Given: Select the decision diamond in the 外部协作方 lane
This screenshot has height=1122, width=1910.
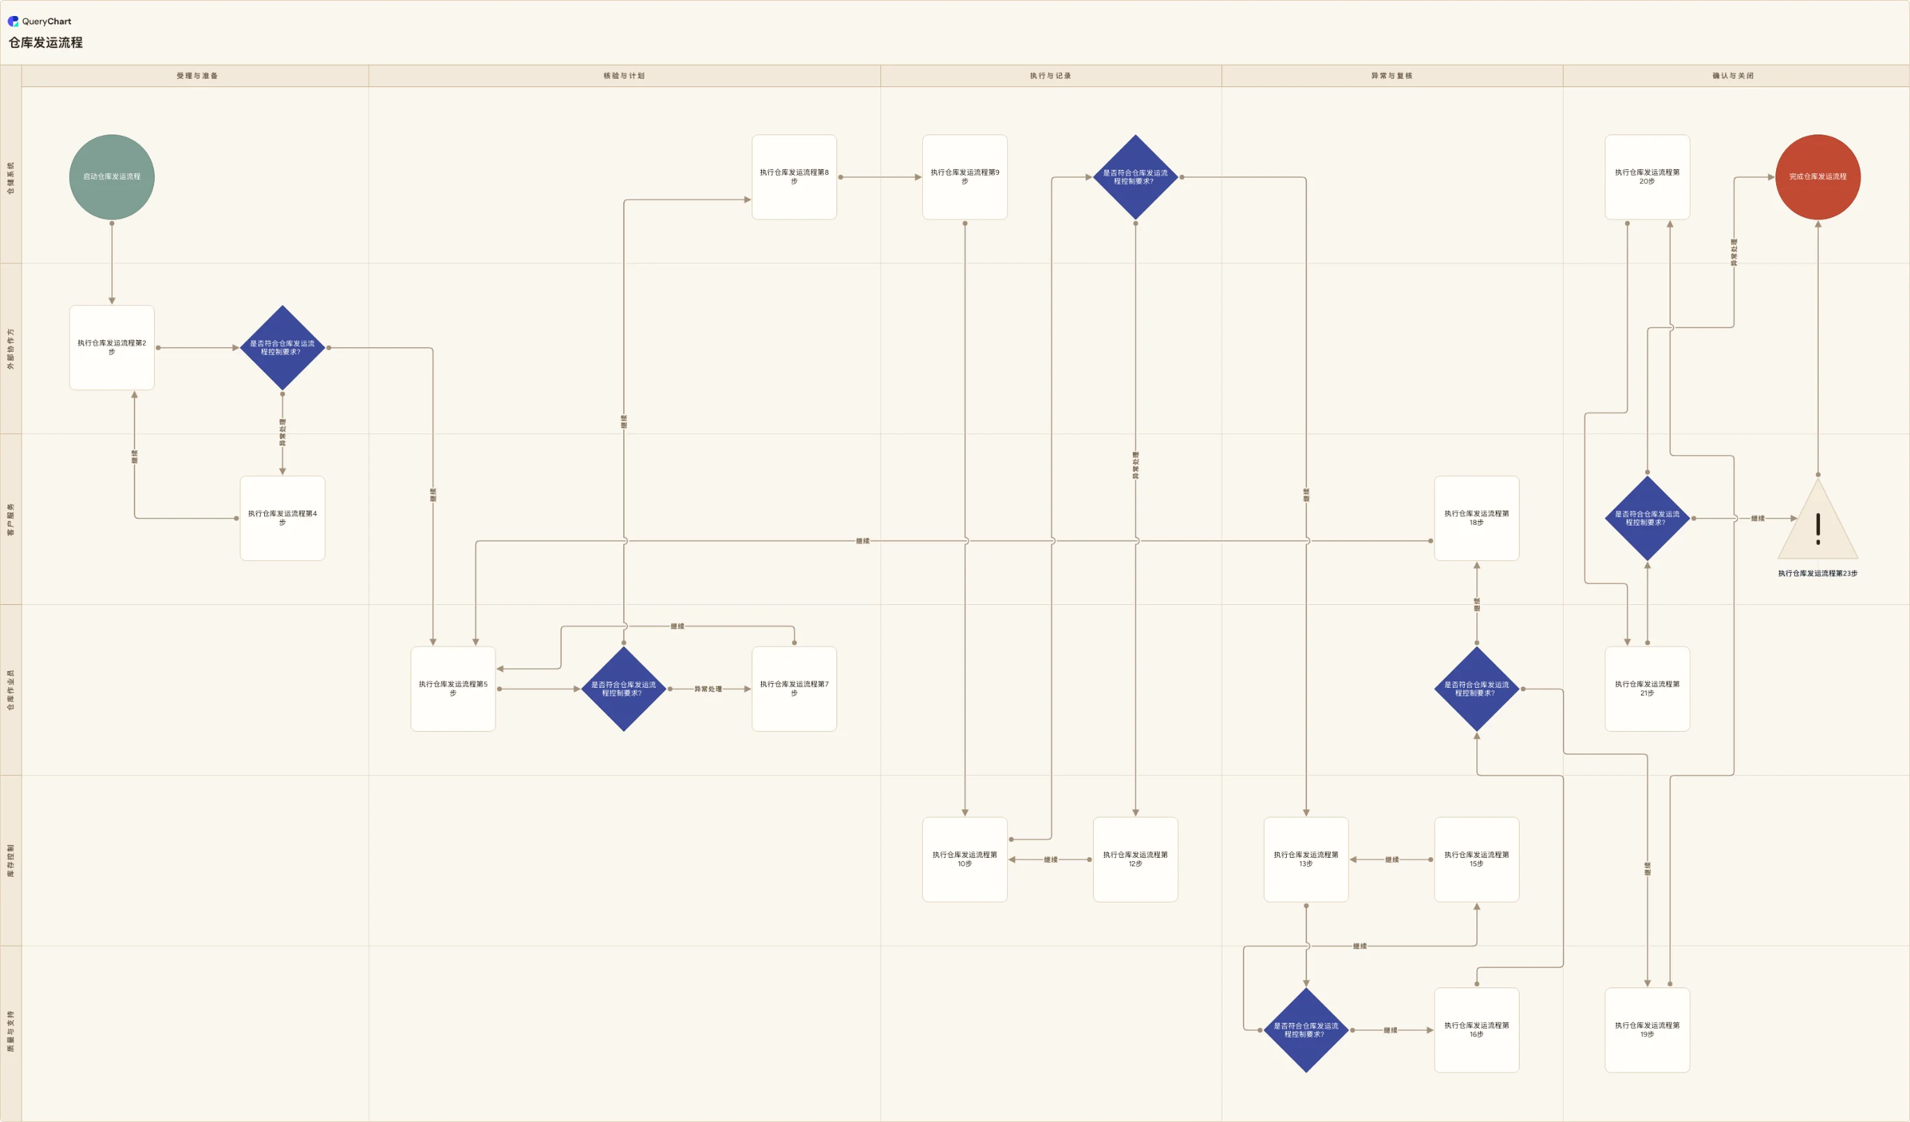Looking at the screenshot, I should pos(282,348).
